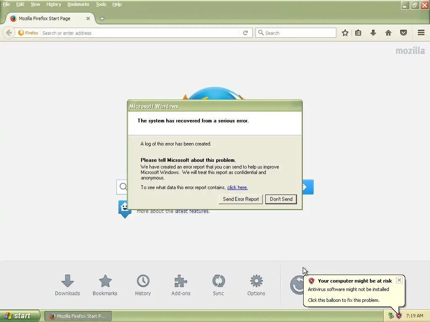Open Add-ons from start page
Image resolution: width=430 pixels, height=322 pixels.
pyautogui.click(x=181, y=285)
